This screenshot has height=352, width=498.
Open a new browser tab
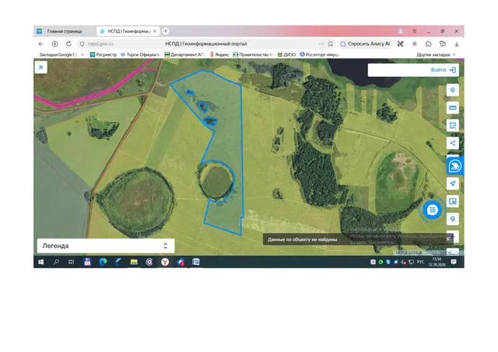point(166,31)
